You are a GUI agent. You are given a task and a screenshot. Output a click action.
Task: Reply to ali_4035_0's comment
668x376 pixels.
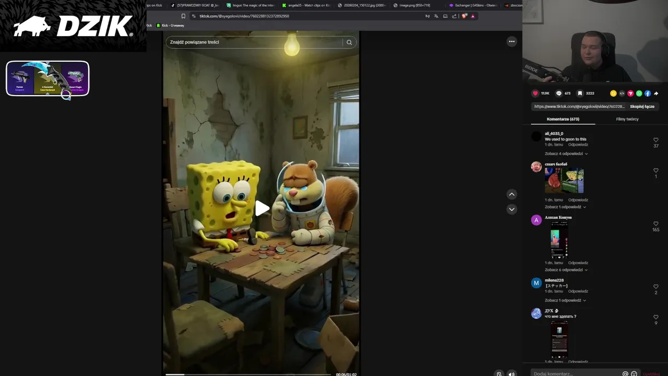pyautogui.click(x=578, y=145)
